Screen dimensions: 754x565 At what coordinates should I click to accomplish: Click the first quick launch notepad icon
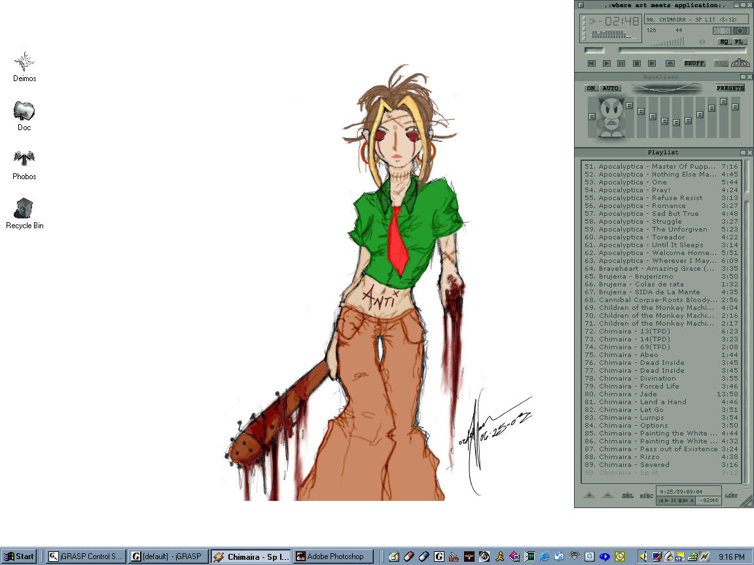394,556
